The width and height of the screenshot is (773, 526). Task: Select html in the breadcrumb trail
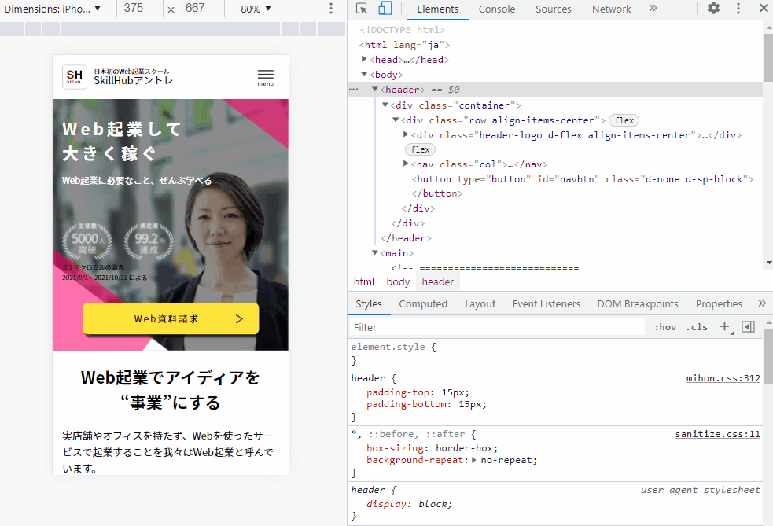pyautogui.click(x=364, y=281)
